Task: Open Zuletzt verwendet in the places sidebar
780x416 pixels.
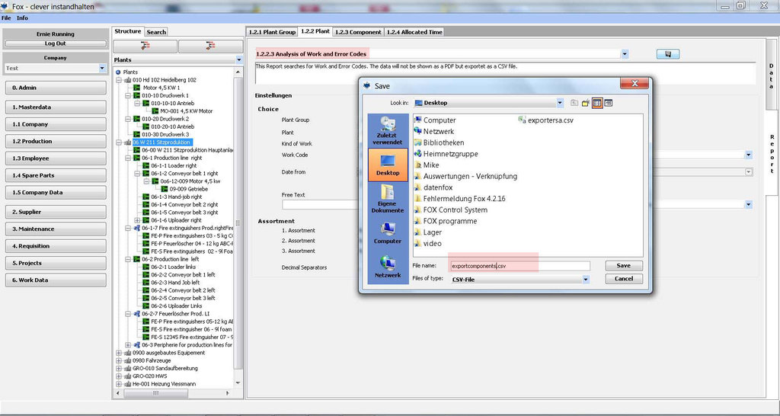Action: tap(387, 130)
